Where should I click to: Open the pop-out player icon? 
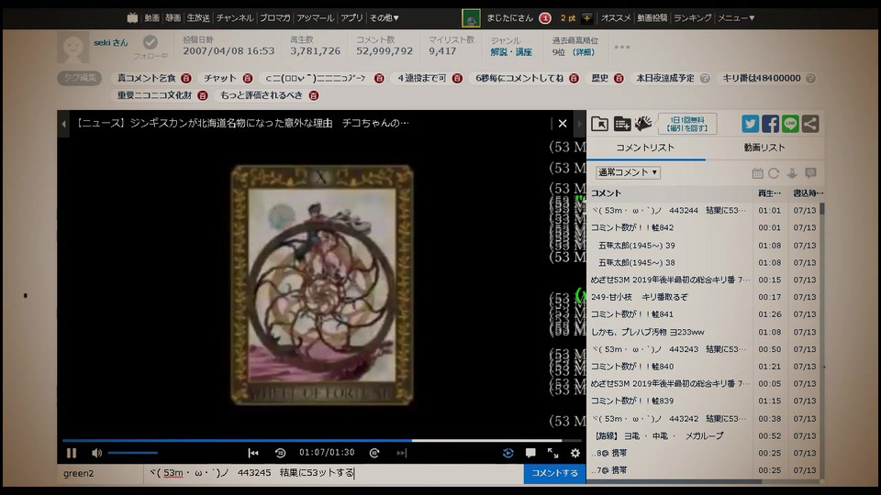599,124
